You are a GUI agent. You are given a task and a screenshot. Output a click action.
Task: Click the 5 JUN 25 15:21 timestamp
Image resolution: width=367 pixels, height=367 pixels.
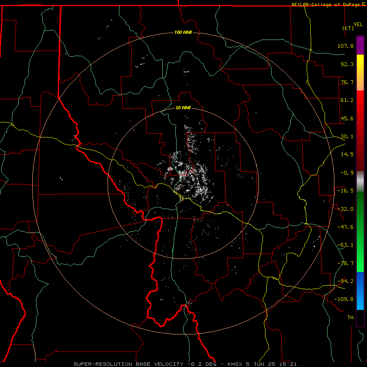coord(271,364)
